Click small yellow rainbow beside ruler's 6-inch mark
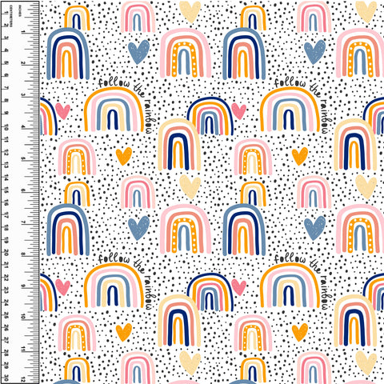 coord(77,194)
